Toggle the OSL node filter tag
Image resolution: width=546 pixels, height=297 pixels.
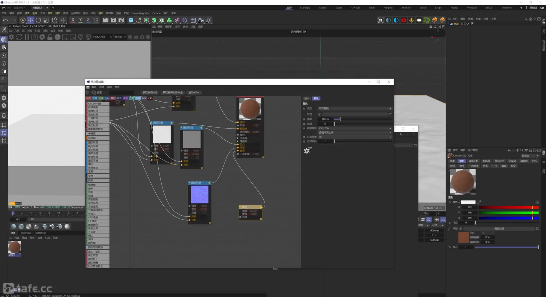107,98
